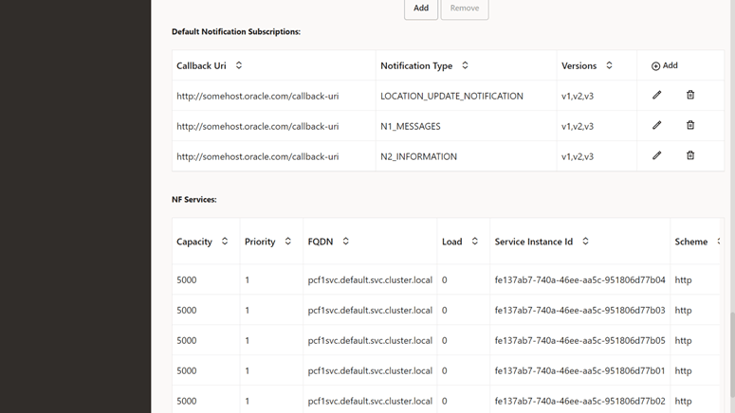Edit the N2_INFORMATION subscription row

[x=656, y=156]
